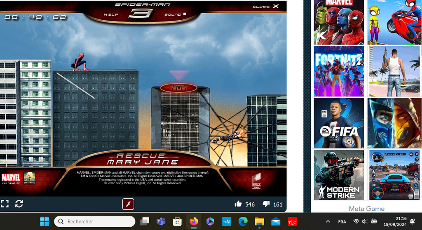Switch to Firefox in the taskbar
This screenshot has height=230, width=422.
coord(194,221)
